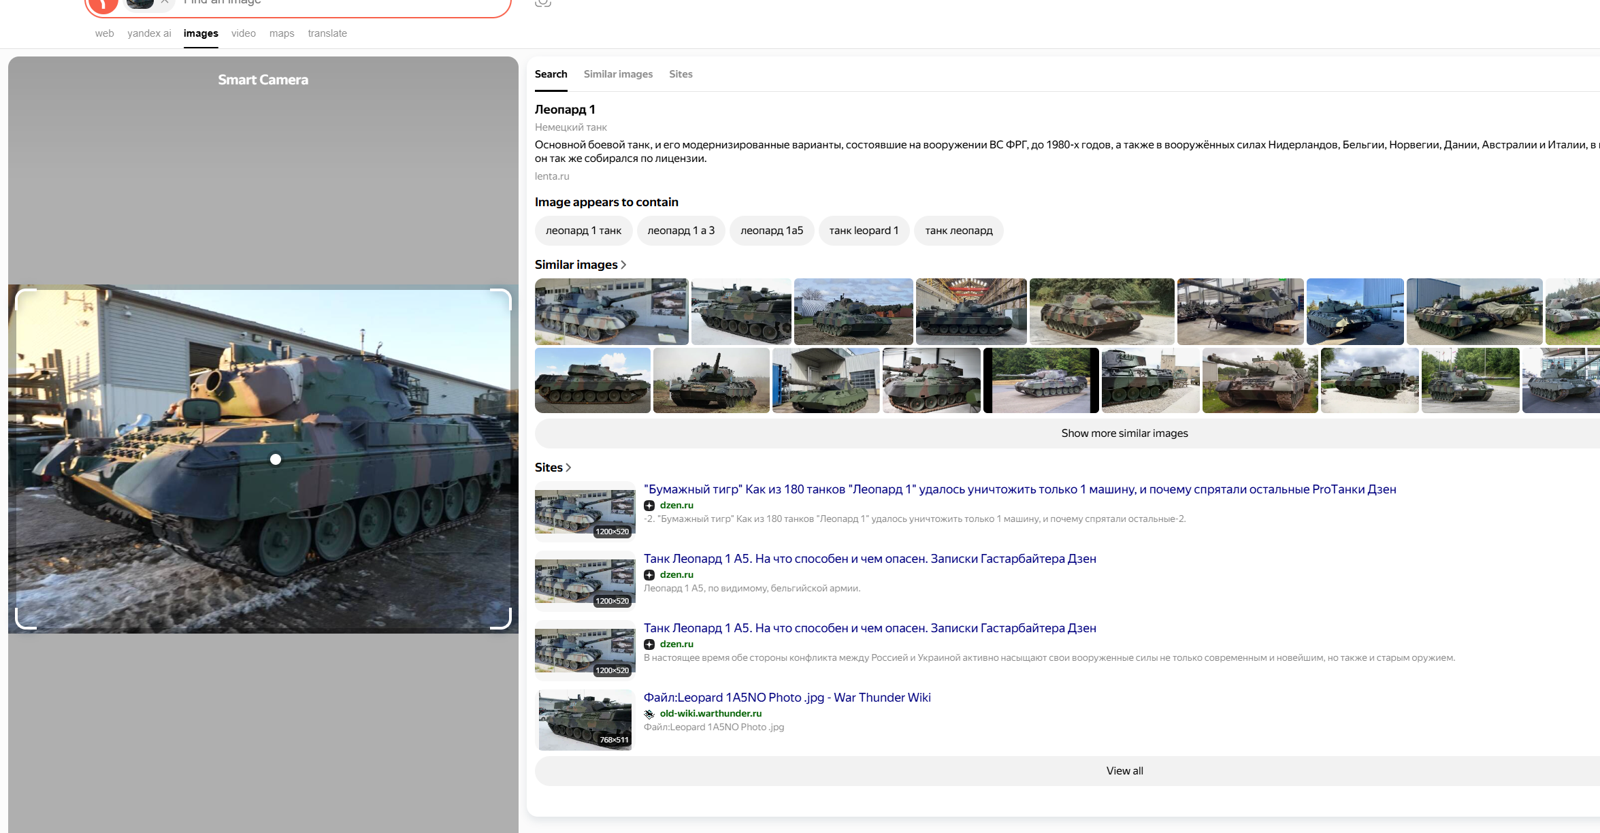This screenshot has height=833, width=1600.
Task: Remove the uploaded image from search box
Action: tap(165, 2)
